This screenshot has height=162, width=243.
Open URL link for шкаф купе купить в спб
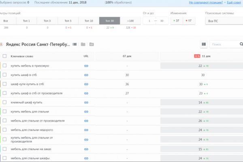pos(86,84)
